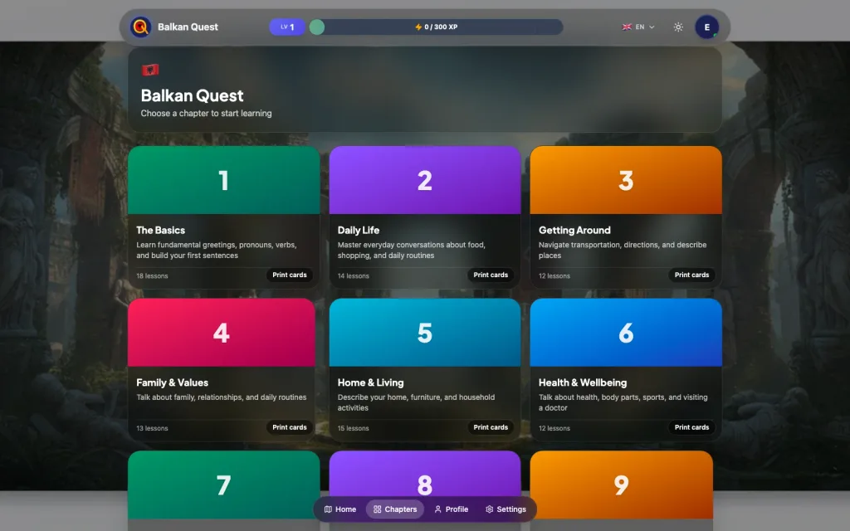This screenshot has width=850, height=531.
Task: Open the Profile tab
Action: point(451,509)
